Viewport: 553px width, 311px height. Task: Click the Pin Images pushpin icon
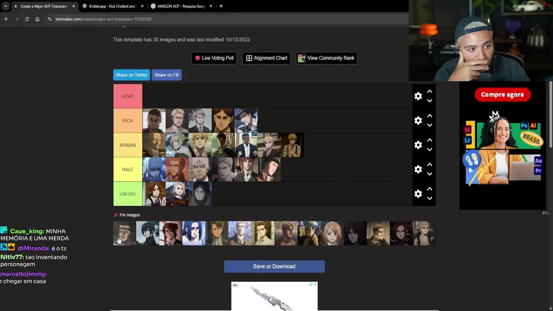pyautogui.click(x=115, y=215)
